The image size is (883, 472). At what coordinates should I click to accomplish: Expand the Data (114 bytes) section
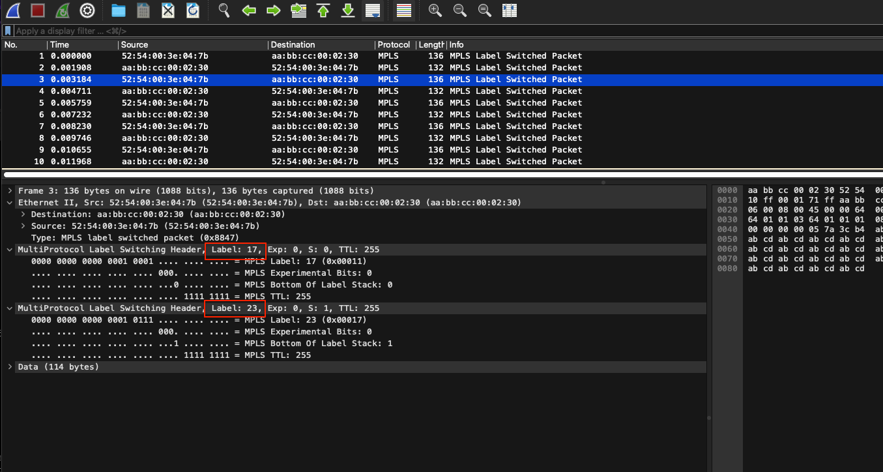tap(10, 367)
